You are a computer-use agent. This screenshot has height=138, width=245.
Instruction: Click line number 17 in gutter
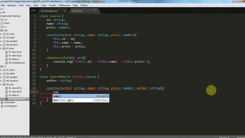34,77
